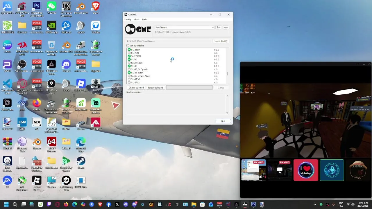Open the Battle.net desktop icon

pos(66,27)
